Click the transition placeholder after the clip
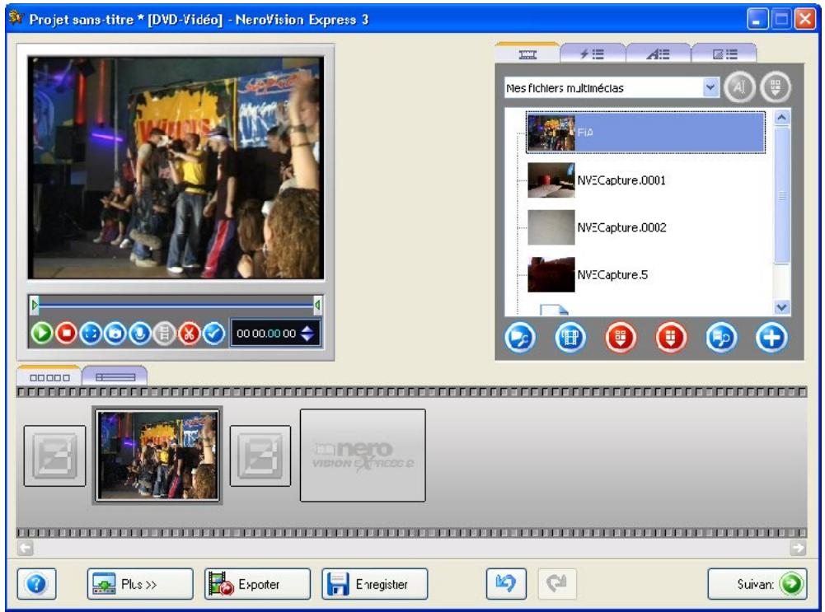 (260, 455)
